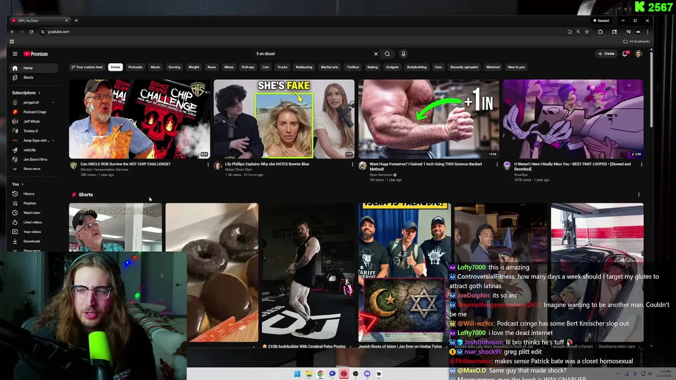Select the Your custom feed chip
This screenshot has width=676, height=380.
tap(87, 67)
